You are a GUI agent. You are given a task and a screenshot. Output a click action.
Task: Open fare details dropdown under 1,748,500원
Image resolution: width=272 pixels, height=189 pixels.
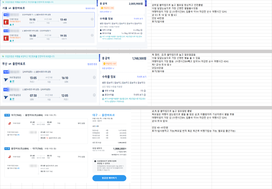coord(108,68)
